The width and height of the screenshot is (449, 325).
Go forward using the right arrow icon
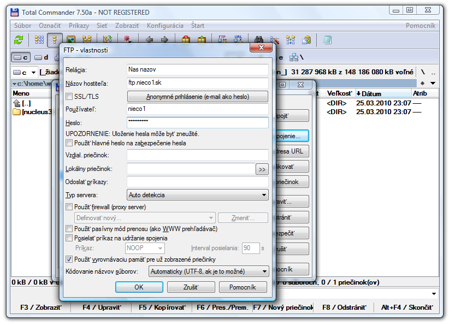coord(164,39)
